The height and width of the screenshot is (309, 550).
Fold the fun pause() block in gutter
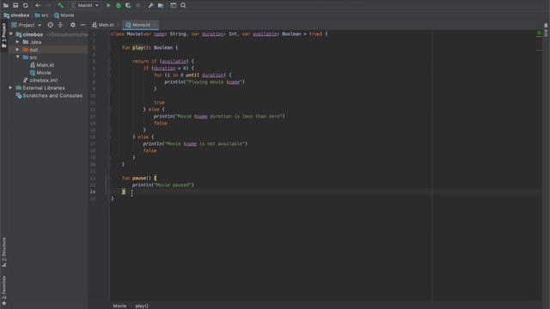tap(109, 178)
